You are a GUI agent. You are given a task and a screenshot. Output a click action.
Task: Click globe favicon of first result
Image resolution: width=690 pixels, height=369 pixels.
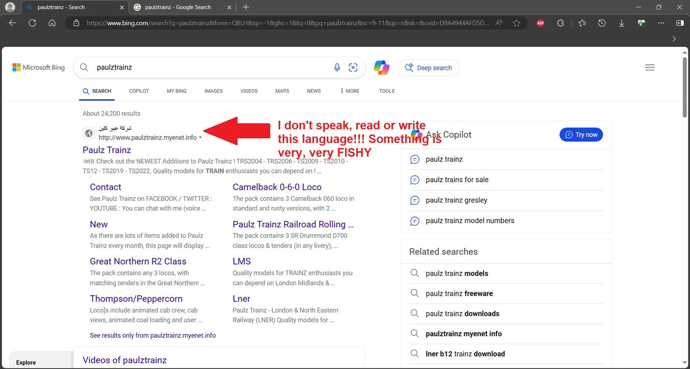pyautogui.click(x=89, y=133)
